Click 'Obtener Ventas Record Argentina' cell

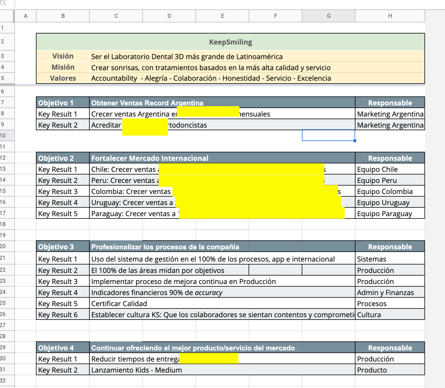coord(222,103)
